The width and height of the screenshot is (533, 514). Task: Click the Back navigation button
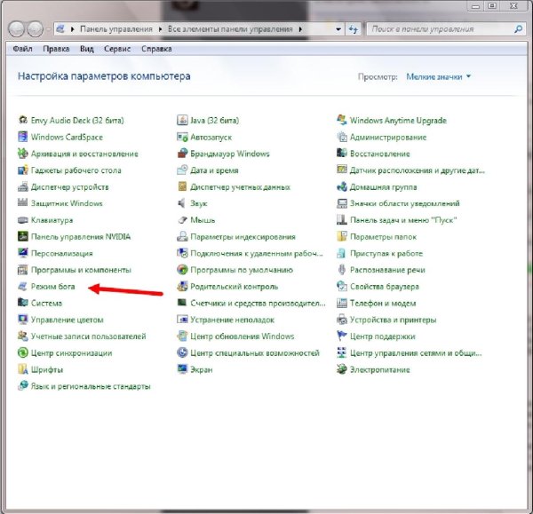16,29
